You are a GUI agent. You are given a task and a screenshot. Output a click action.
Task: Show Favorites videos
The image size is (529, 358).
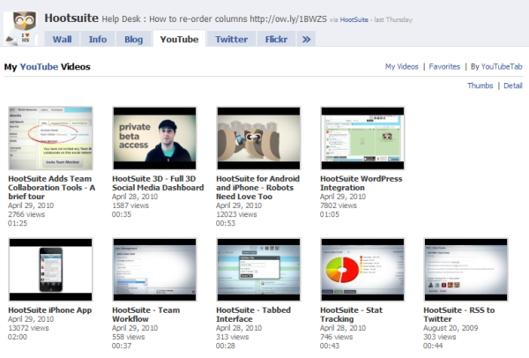point(444,66)
